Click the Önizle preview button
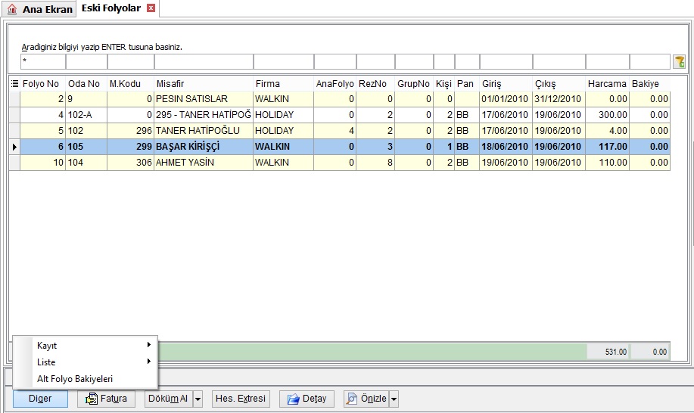 pos(367,399)
